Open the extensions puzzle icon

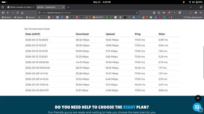tap(159, 13)
